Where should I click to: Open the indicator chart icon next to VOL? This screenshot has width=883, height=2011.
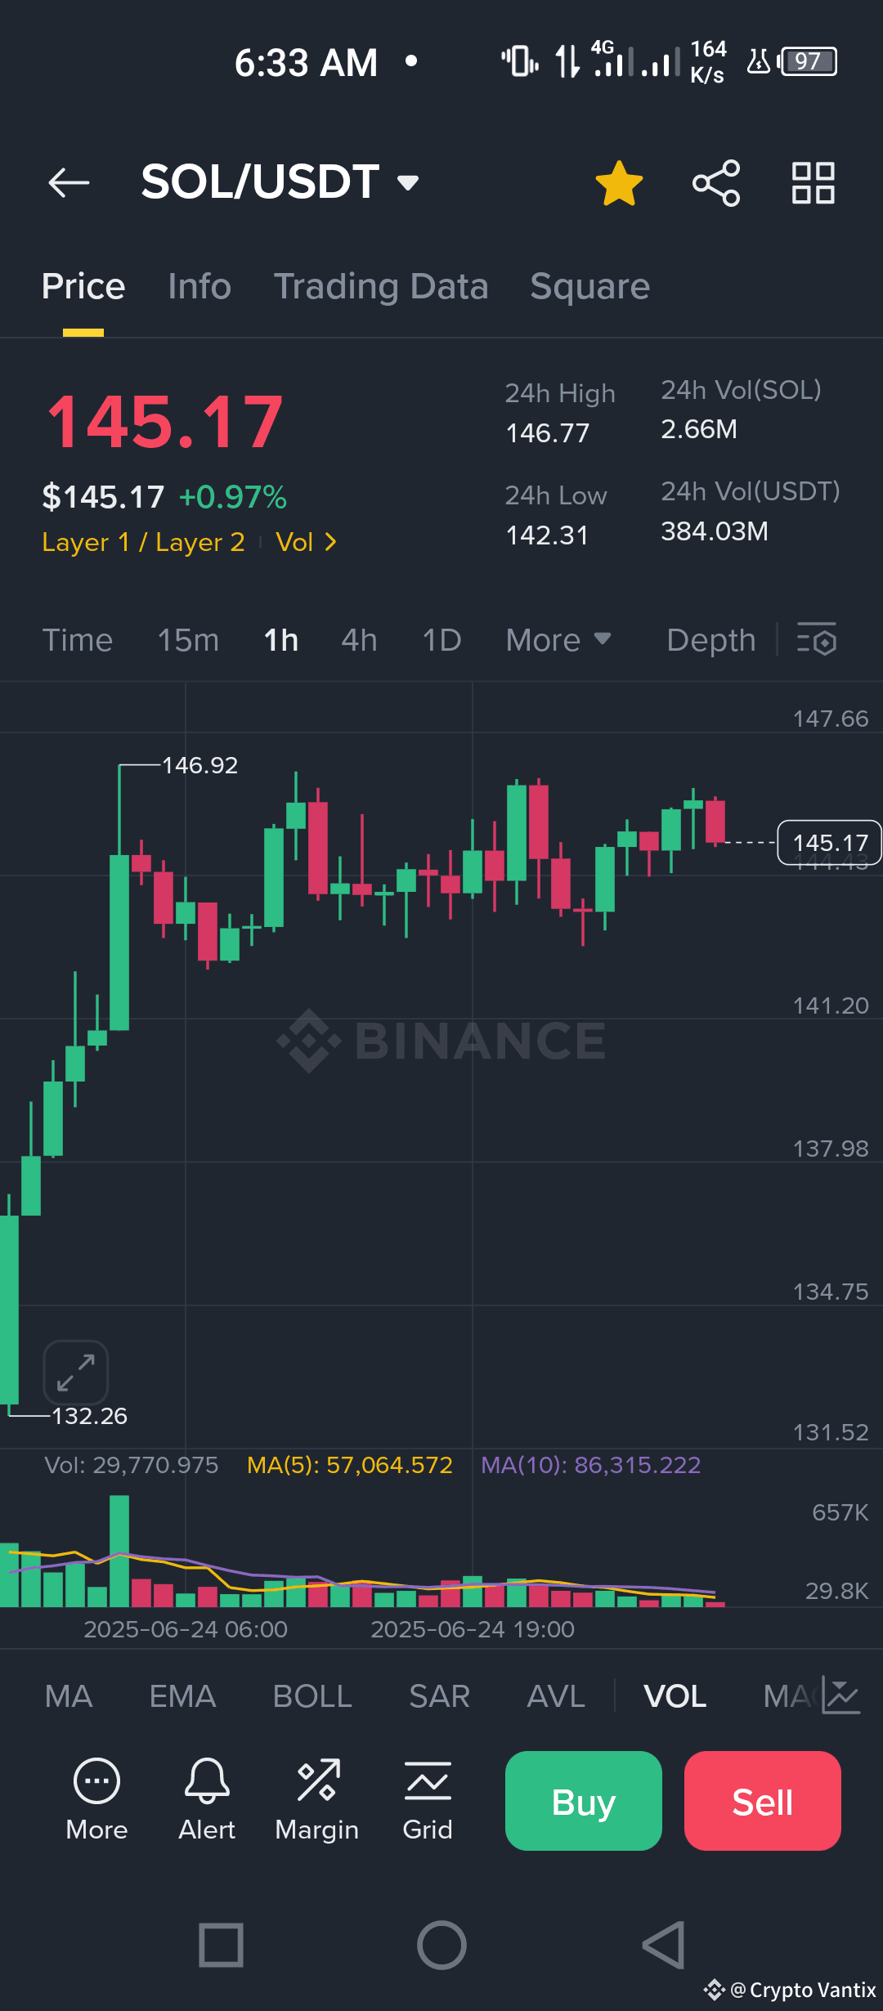(x=841, y=1695)
